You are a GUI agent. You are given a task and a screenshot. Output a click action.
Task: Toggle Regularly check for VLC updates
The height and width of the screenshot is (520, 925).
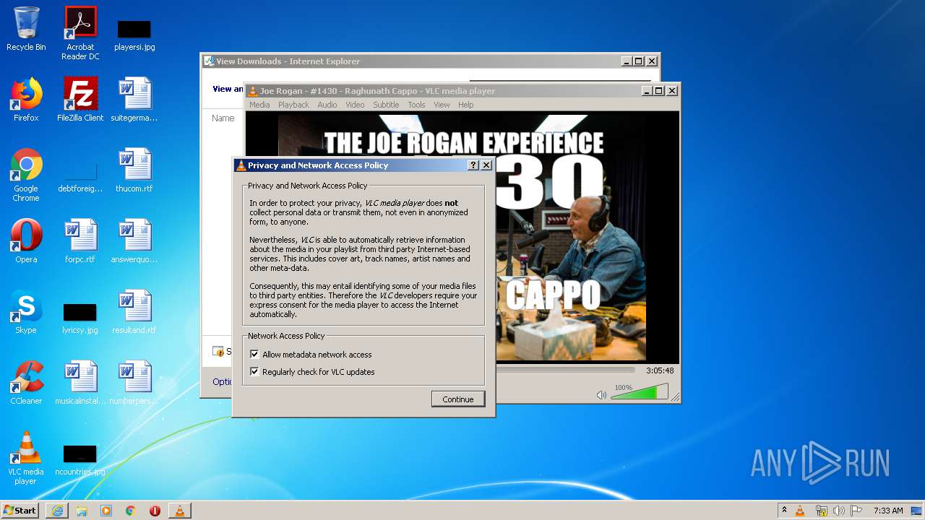pos(254,372)
